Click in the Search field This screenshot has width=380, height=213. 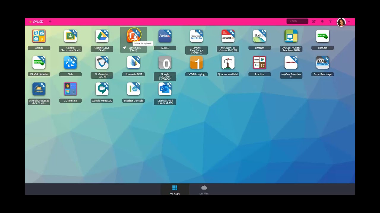297,21
